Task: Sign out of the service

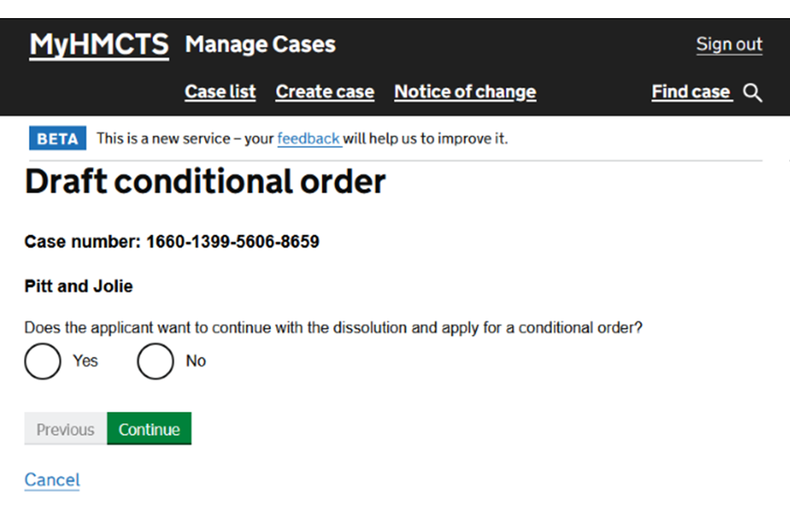Action: point(729,44)
